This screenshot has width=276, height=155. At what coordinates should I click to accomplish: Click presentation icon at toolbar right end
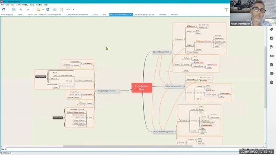pyautogui.click(x=226, y=9)
